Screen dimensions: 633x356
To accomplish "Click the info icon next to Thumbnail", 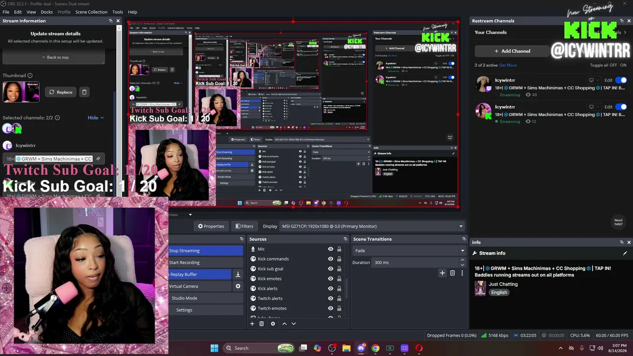I will pos(30,76).
